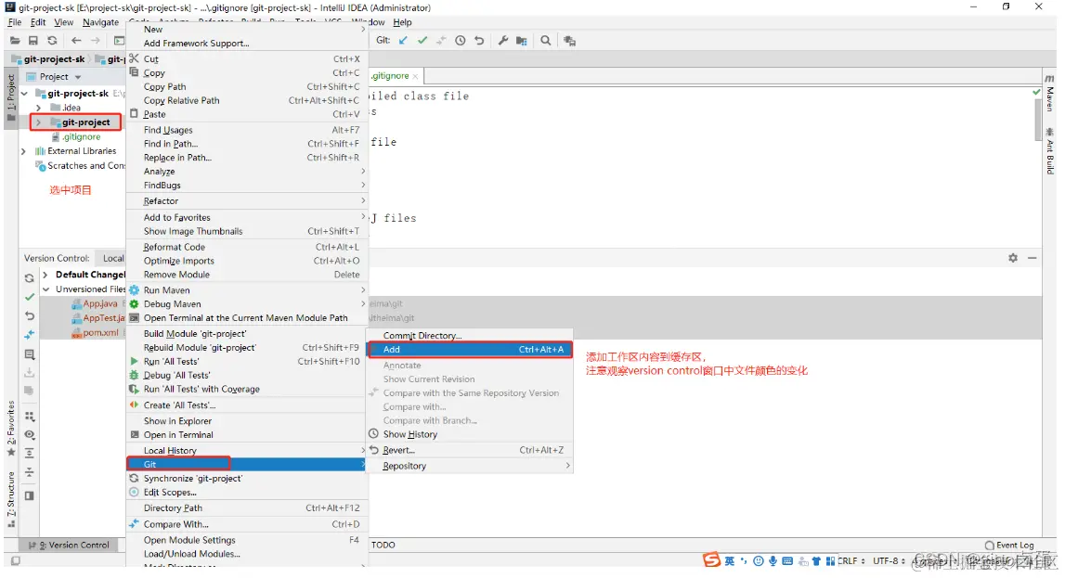Navigate Forward with the right arrow icon
Viewport: 1065px width, 578px height.
(x=95, y=41)
